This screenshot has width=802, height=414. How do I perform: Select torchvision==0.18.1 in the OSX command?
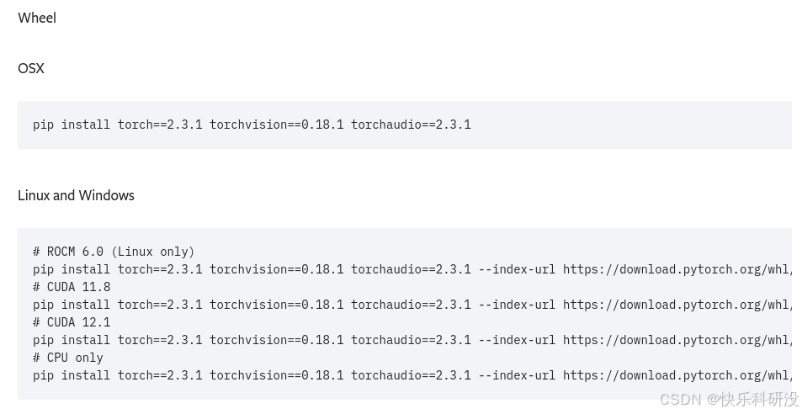[277, 125]
